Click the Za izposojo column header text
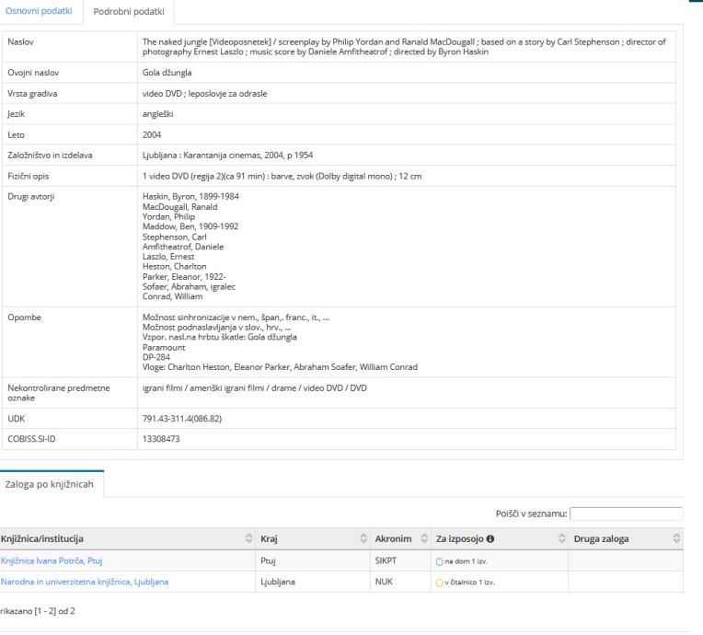The image size is (703, 635). click(459, 538)
